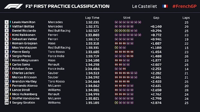Click the position 1 number badge
This screenshot has width=200, height=112.
coord(7,22)
